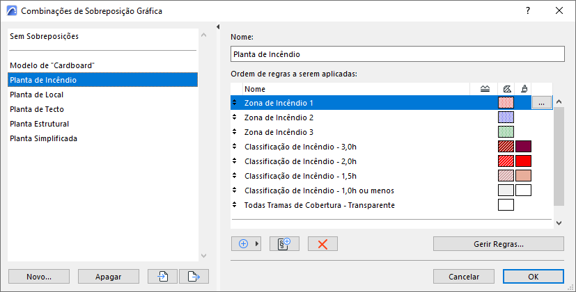Remove selected rule with red X icon

tap(322, 244)
